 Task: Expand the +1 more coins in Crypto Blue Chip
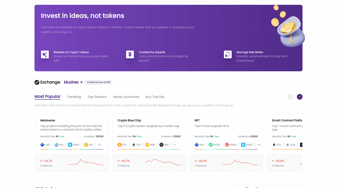pos(175,145)
